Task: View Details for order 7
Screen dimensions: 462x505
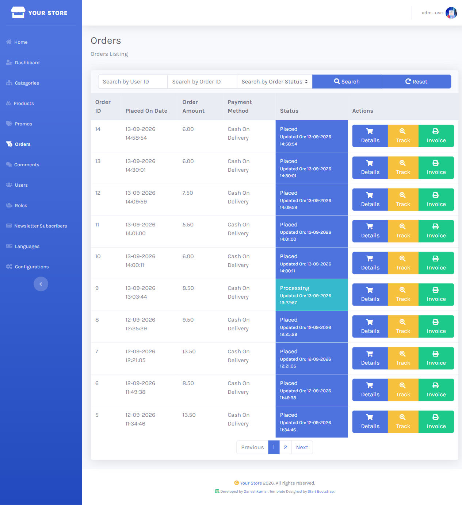Action: pos(370,358)
